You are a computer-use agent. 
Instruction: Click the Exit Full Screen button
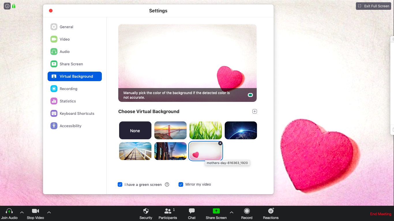click(x=374, y=6)
